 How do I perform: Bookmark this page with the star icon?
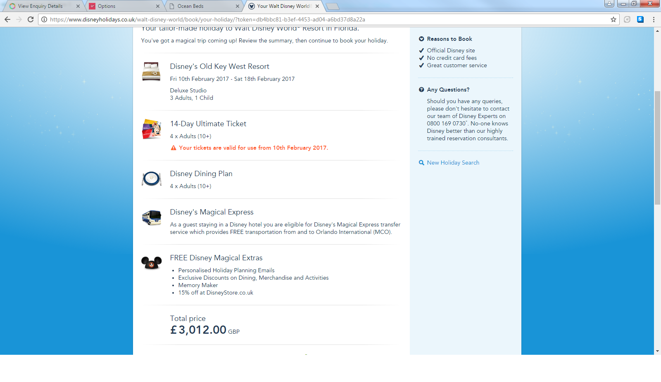(x=613, y=19)
